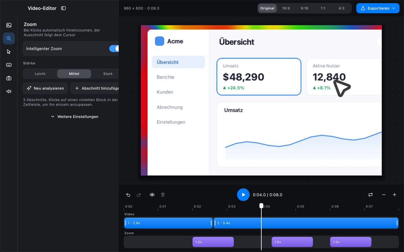Select the first violet 1.5× zoom block

point(213,242)
